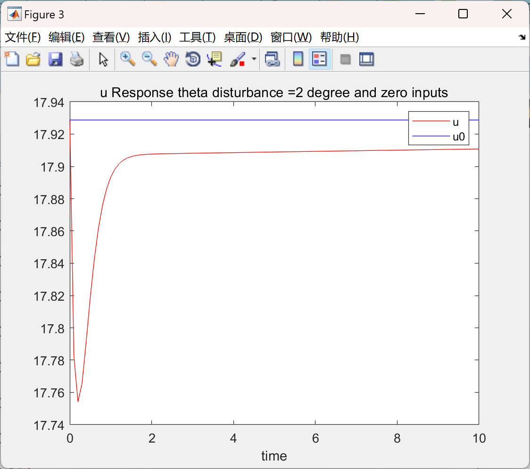This screenshot has width=530, height=469.
Task: Click the x-axis tick label 8
Action: pyautogui.click(x=397, y=438)
